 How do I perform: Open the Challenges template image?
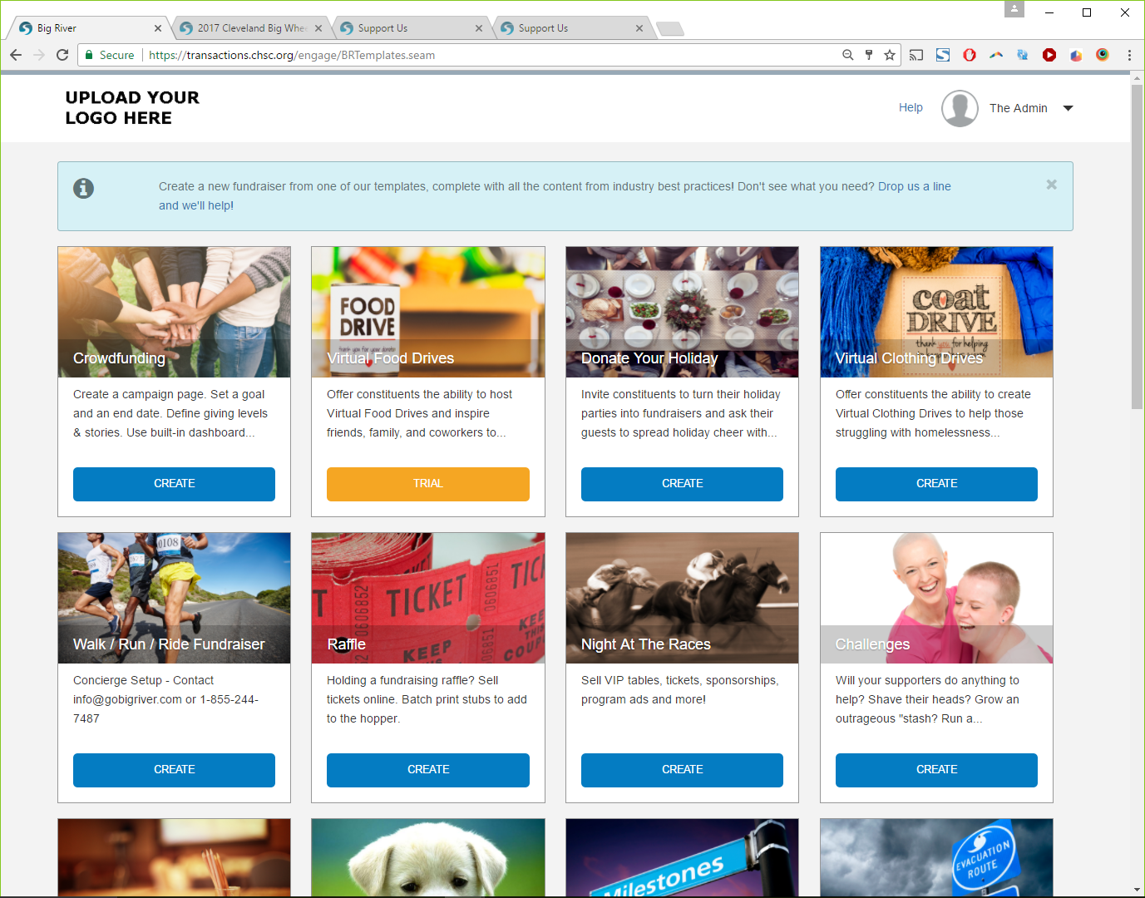[936, 598]
